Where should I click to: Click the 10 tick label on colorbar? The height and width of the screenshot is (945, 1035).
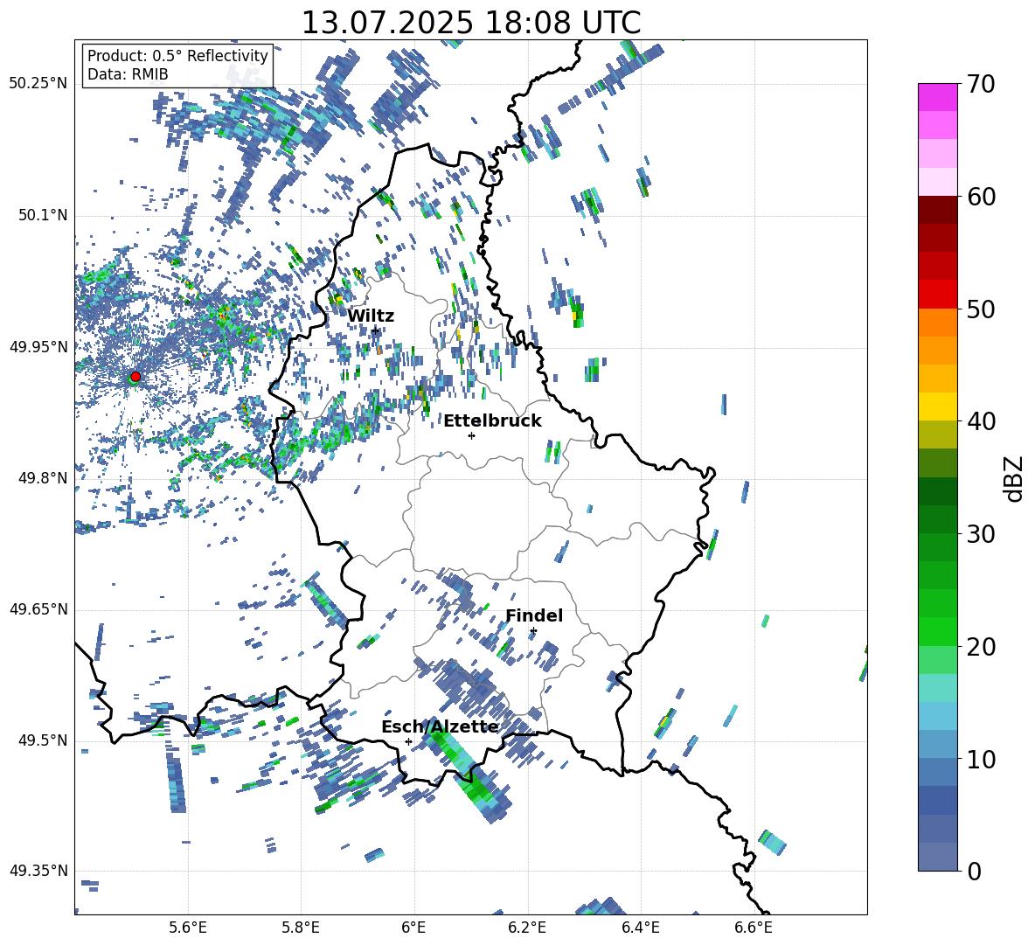click(980, 759)
